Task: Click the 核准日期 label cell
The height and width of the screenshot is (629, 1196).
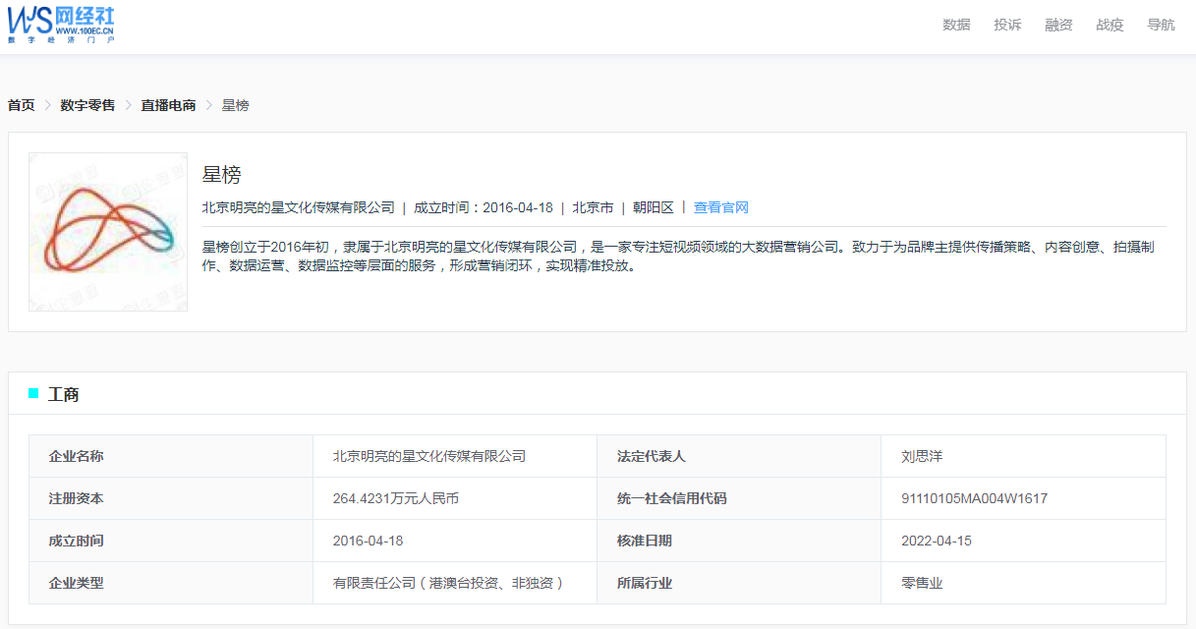Action: coord(739,541)
